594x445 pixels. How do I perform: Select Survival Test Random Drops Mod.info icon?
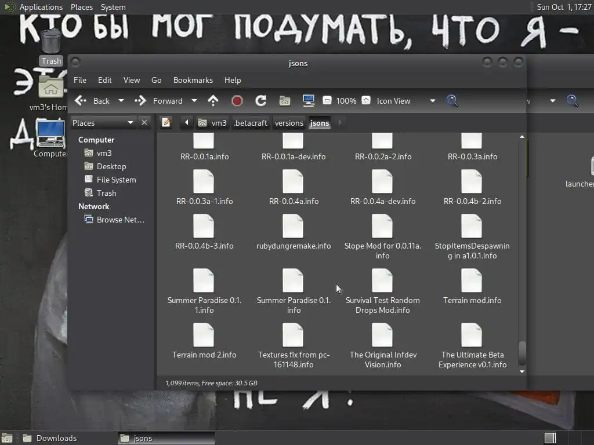383,280
